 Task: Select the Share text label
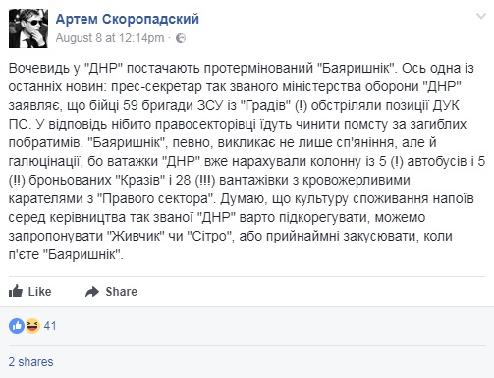[121, 292]
